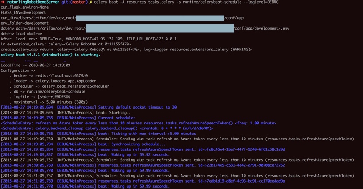Select the 'db -> runtime/celerybeat-schedule' line
Screen dimensions: 363x189
48,92
